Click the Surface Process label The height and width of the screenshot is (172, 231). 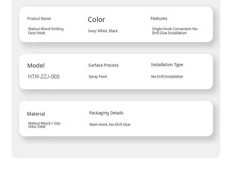(x=103, y=65)
